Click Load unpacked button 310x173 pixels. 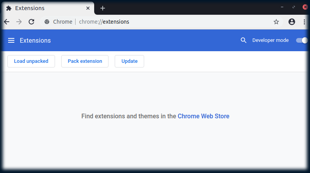coord(31,61)
